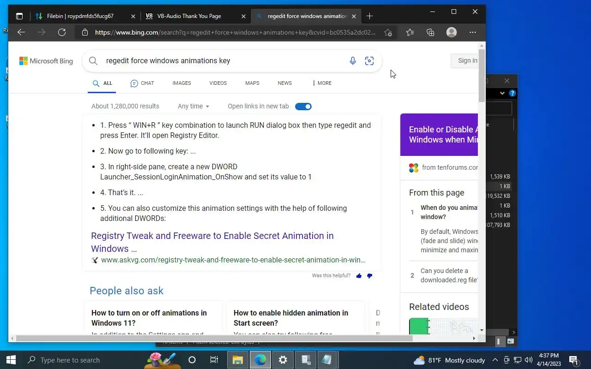The width and height of the screenshot is (591, 369).
Task: Click About 1,280,000 results text
Action: pyautogui.click(x=125, y=106)
